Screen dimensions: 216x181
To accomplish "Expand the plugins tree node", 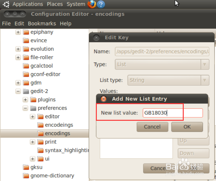I will coord(25,100).
